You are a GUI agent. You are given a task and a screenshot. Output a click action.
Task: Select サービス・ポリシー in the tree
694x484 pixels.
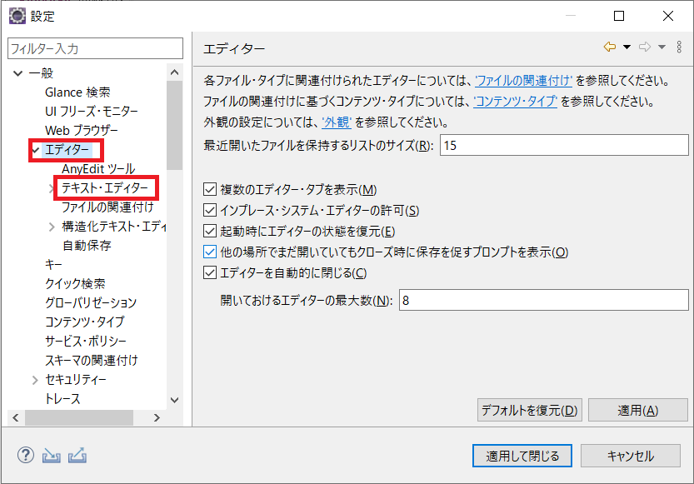(86, 341)
